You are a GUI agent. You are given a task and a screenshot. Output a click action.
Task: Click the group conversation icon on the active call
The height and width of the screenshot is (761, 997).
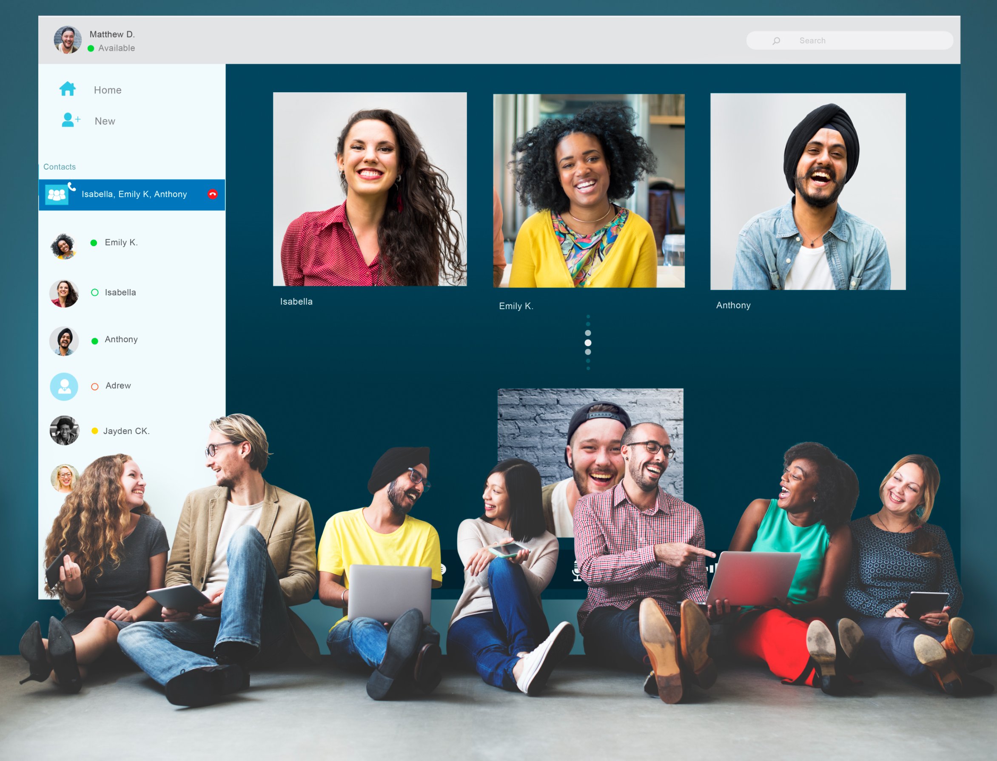[x=57, y=195]
